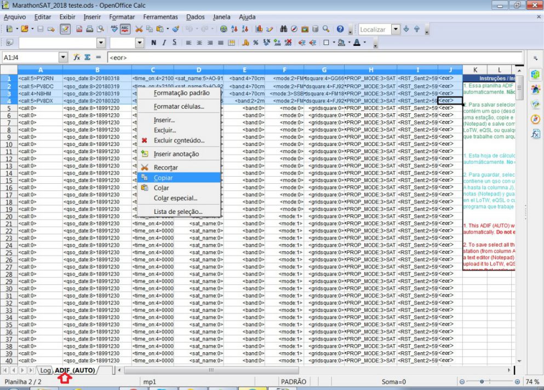
Task: Click the Print icon in toolbar
Action: (x=89, y=30)
